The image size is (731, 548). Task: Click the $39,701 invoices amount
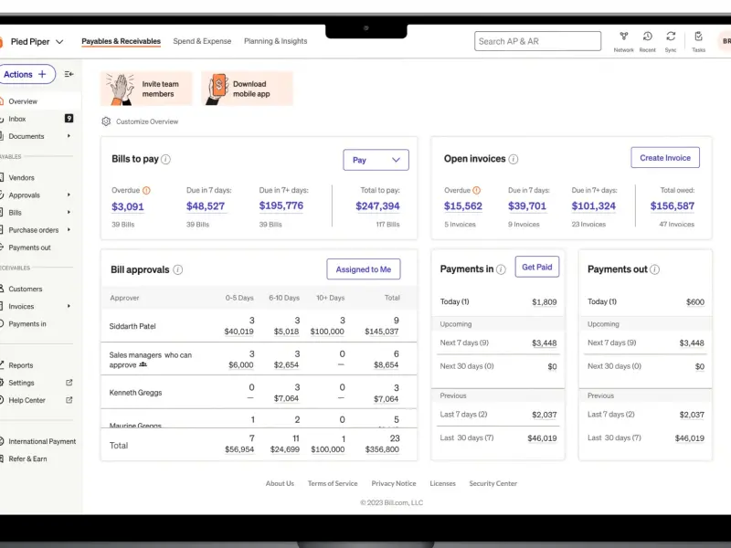tap(527, 206)
